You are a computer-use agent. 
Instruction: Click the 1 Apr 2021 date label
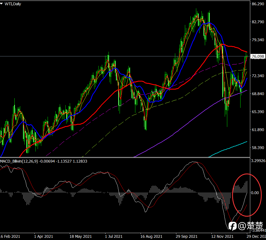point(44,236)
